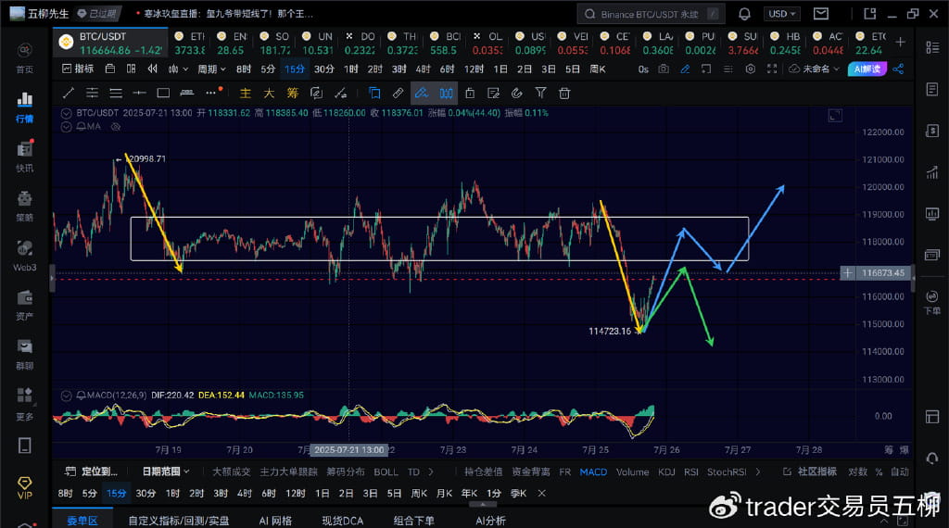
Task: Close the bottom period bar with X
Action: (x=541, y=493)
